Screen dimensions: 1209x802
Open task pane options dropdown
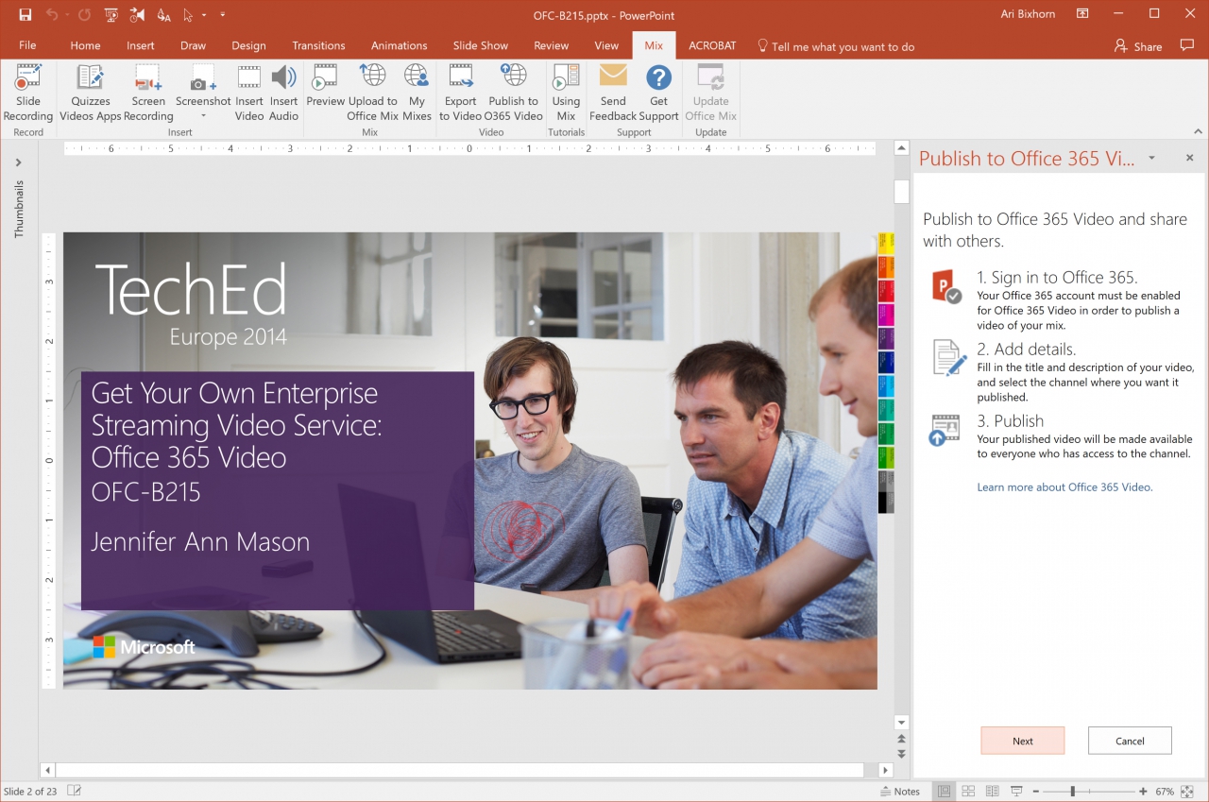tap(1151, 158)
